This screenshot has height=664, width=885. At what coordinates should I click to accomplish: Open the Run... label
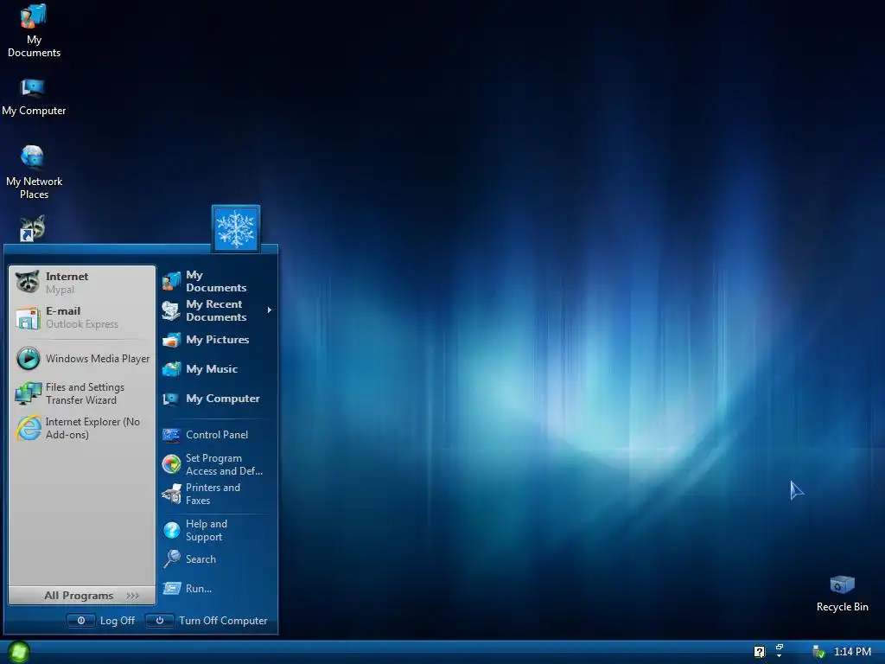[199, 588]
